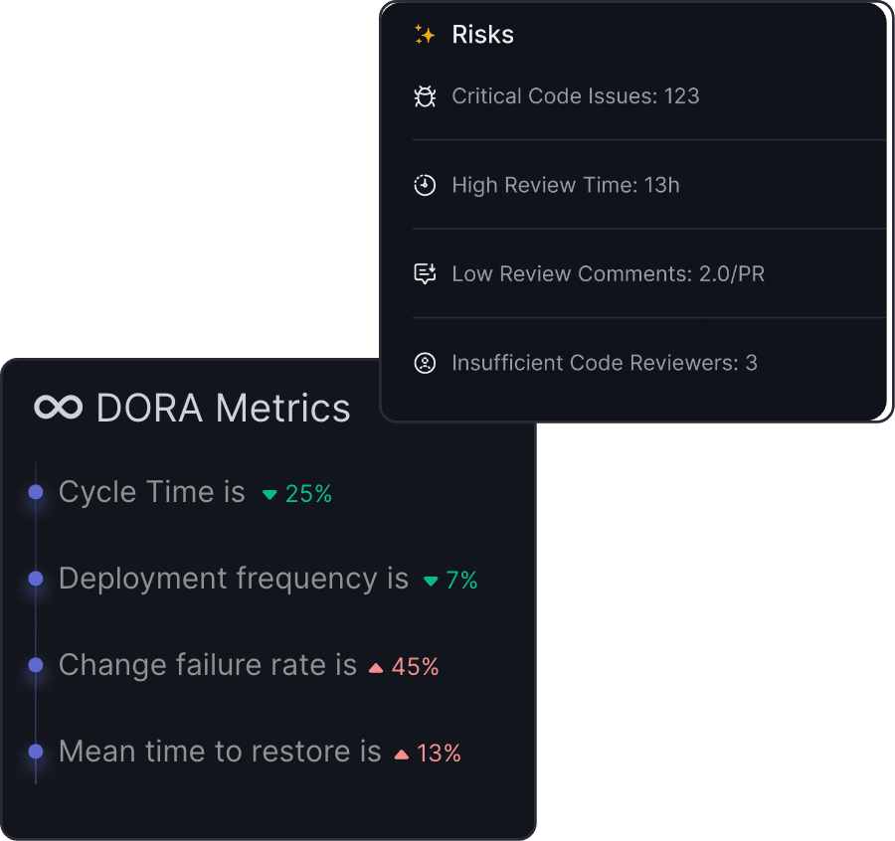Viewport: 895px width, 841px height.
Task: Click the person icon for Insufficient Code Reviewers
Action: [425, 363]
